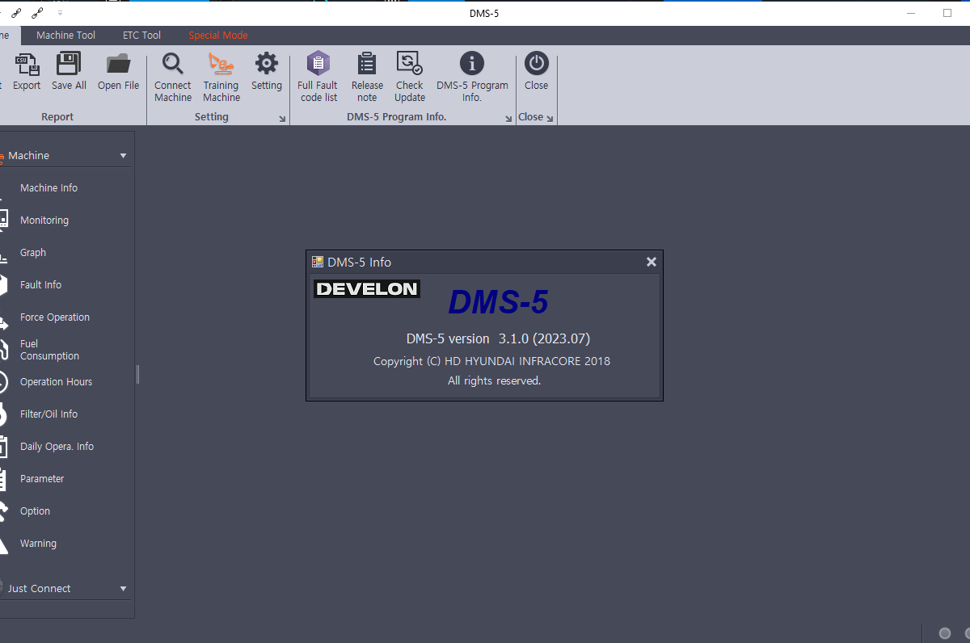Select the Special Mode tab

pyautogui.click(x=217, y=35)
